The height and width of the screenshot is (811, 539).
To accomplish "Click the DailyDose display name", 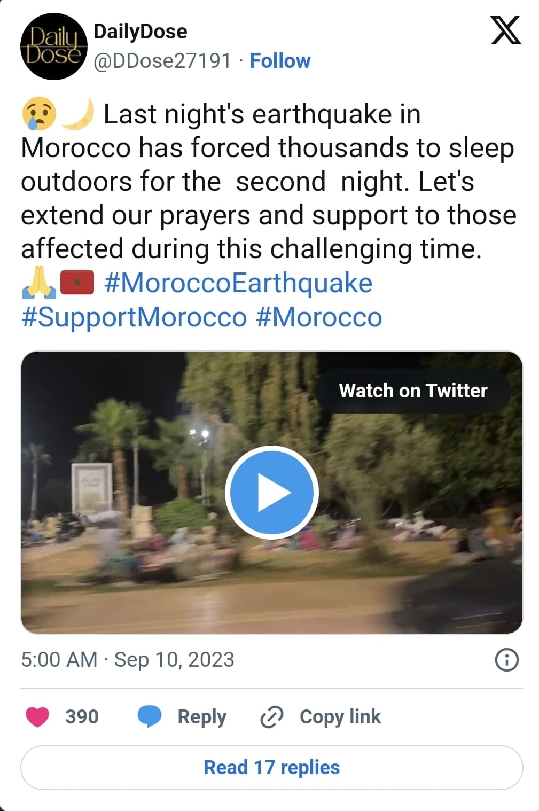I will click(x=140, y=32).
